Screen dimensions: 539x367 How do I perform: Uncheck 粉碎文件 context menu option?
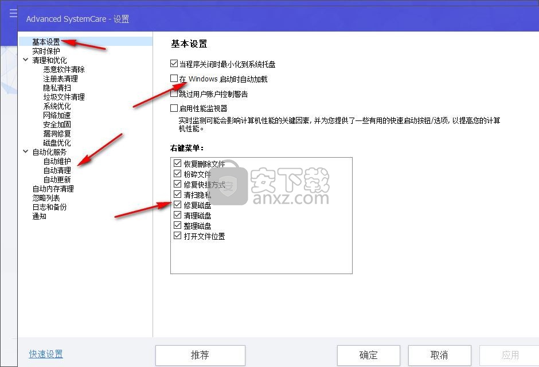(177, 174)
